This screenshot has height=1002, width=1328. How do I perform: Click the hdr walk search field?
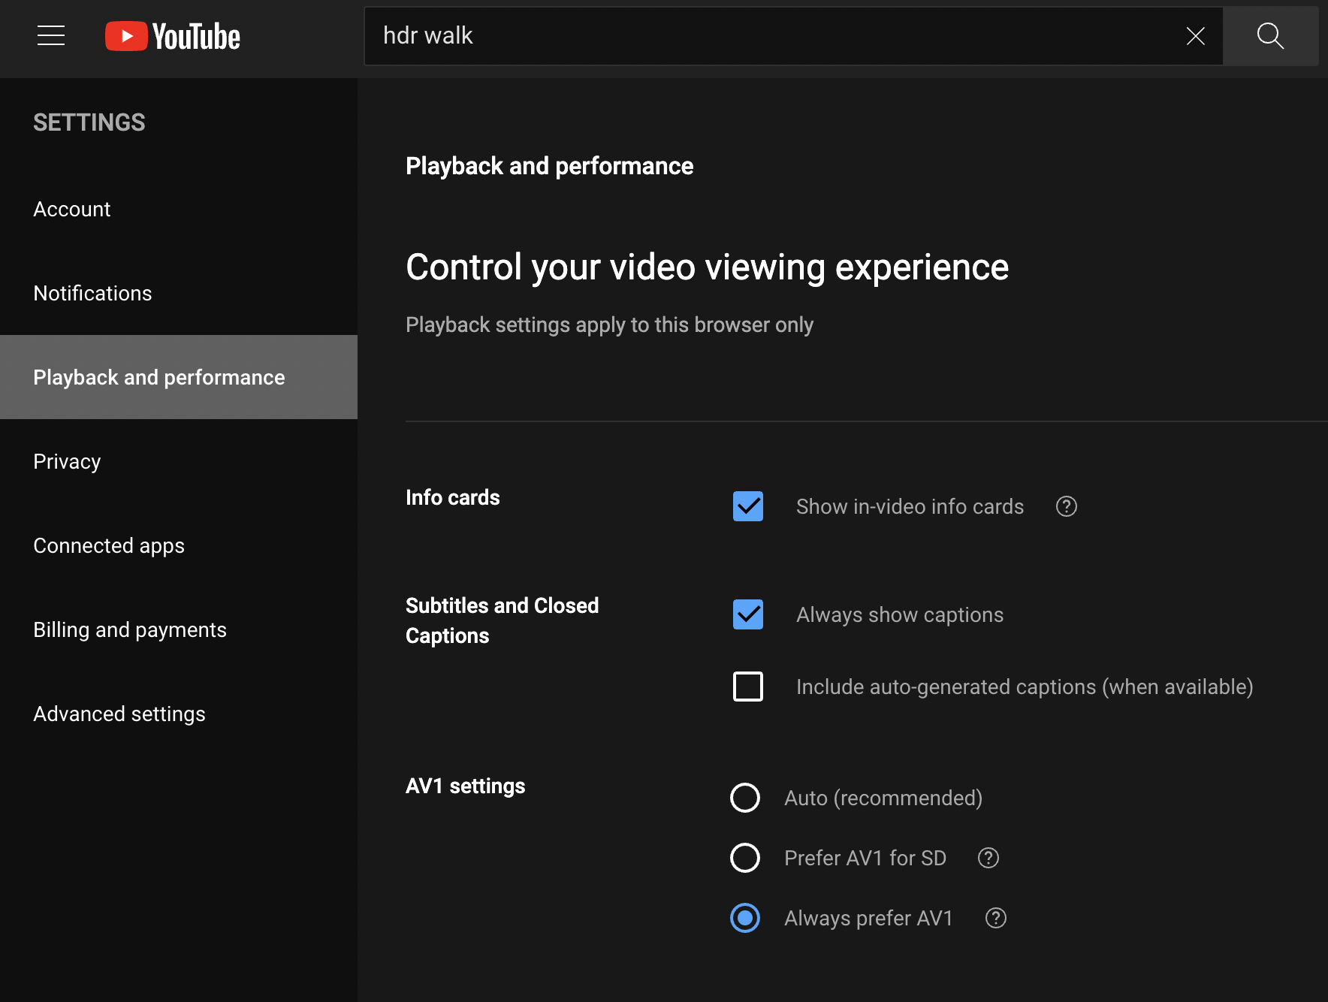coord(774,36)
